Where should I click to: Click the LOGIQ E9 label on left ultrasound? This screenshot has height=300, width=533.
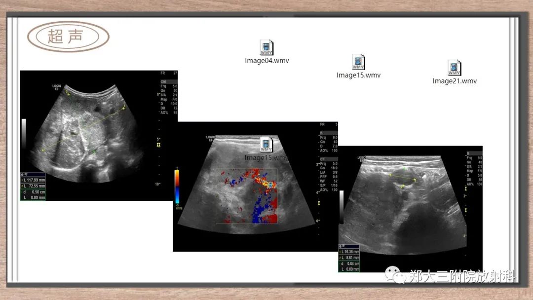[x=56, y=87]
